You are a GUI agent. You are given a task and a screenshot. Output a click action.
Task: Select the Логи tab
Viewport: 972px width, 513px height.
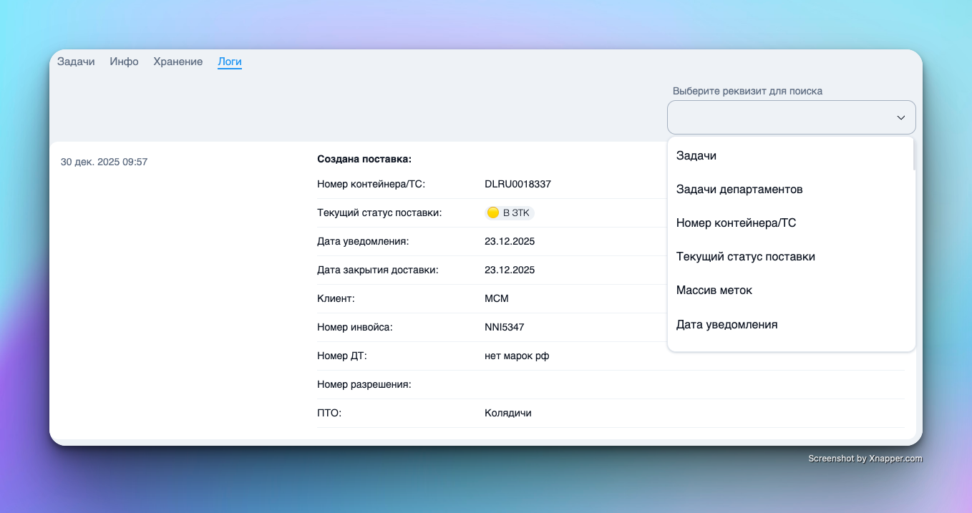pyautogui.click(x=230, y=62)
